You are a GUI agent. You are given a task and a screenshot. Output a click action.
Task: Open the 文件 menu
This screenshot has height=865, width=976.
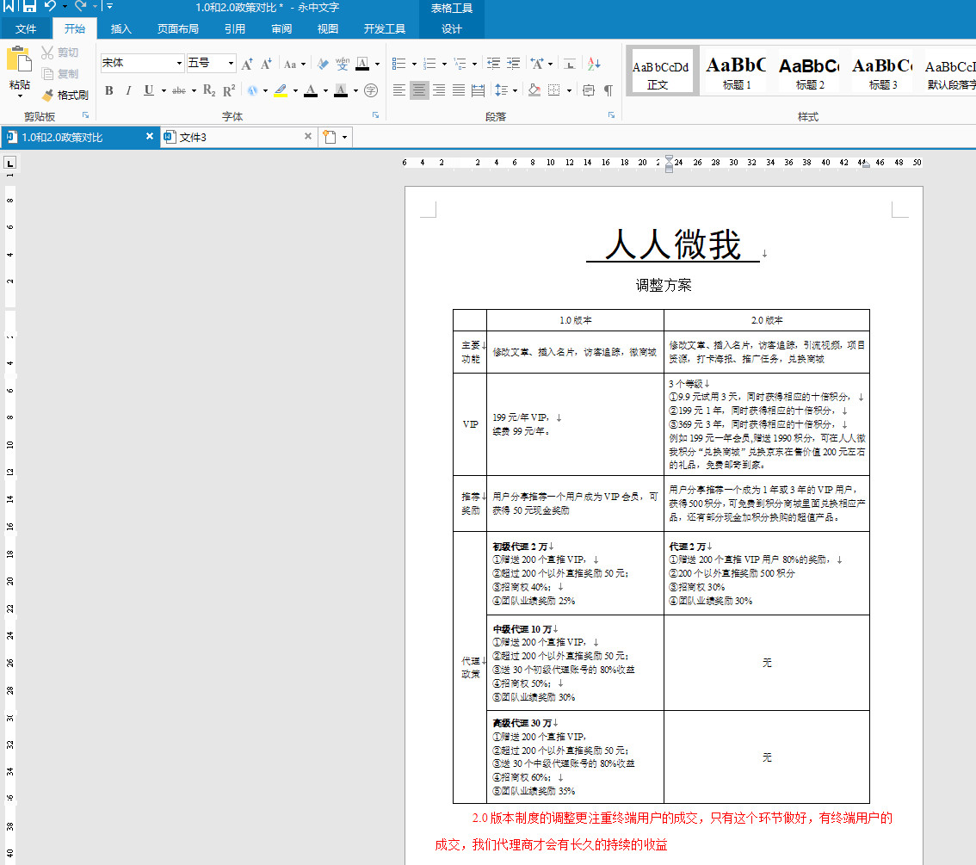[26, 28]
